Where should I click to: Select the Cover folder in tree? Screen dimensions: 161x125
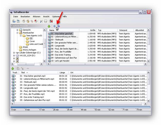click(32, 41)
